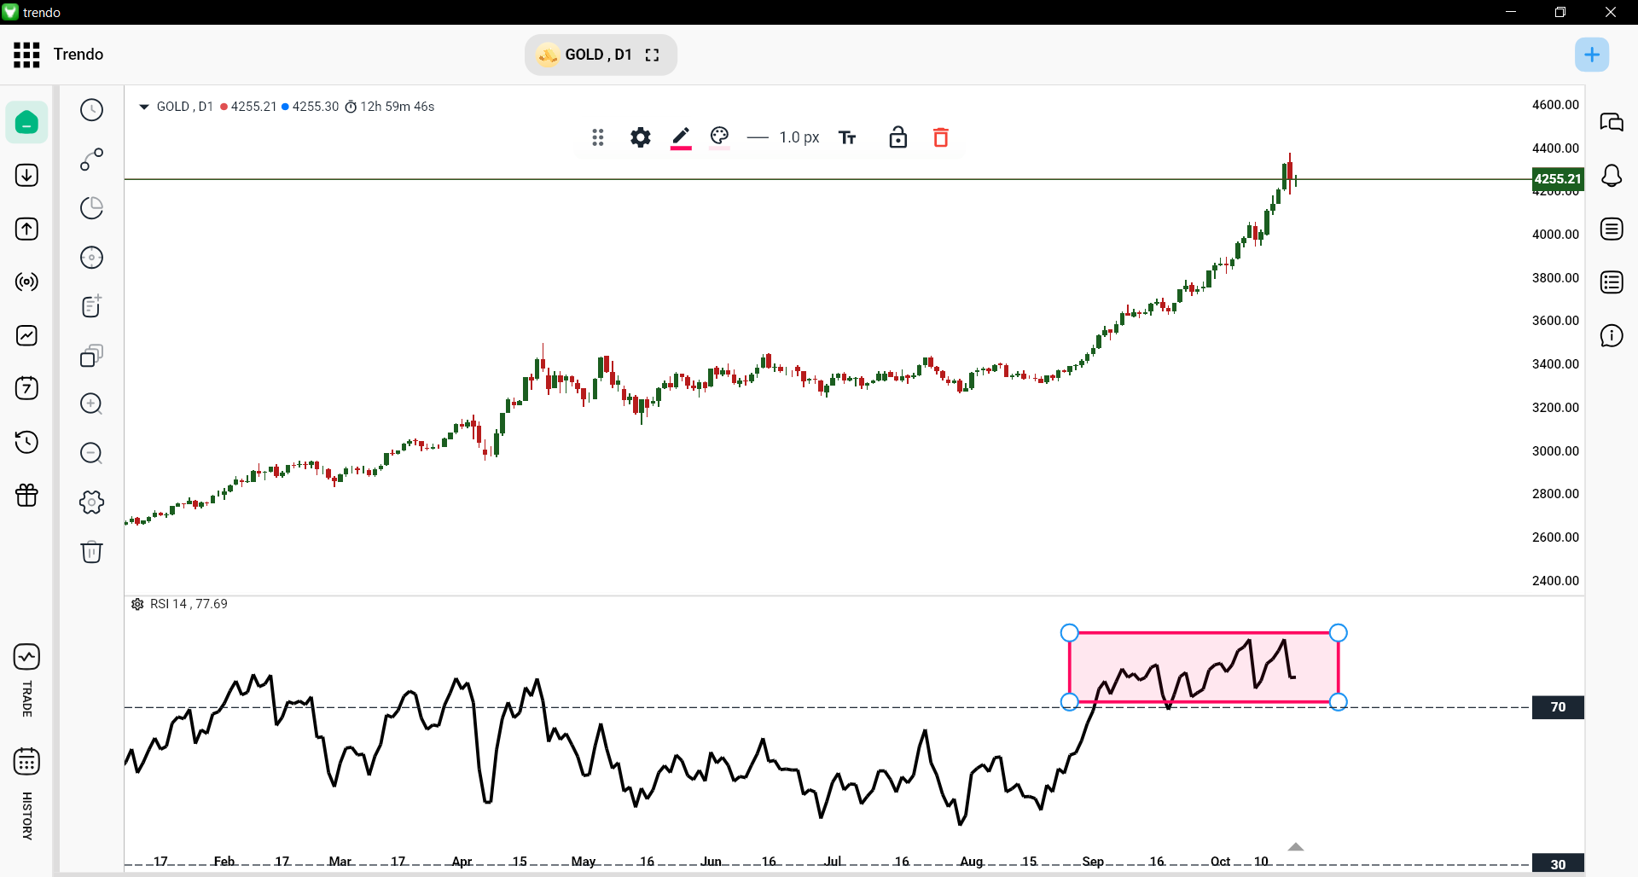The height and width of the screenshot is (877, 1638).
Task: Click the plus button to add a chart
Action: (x=1593, y=54)
